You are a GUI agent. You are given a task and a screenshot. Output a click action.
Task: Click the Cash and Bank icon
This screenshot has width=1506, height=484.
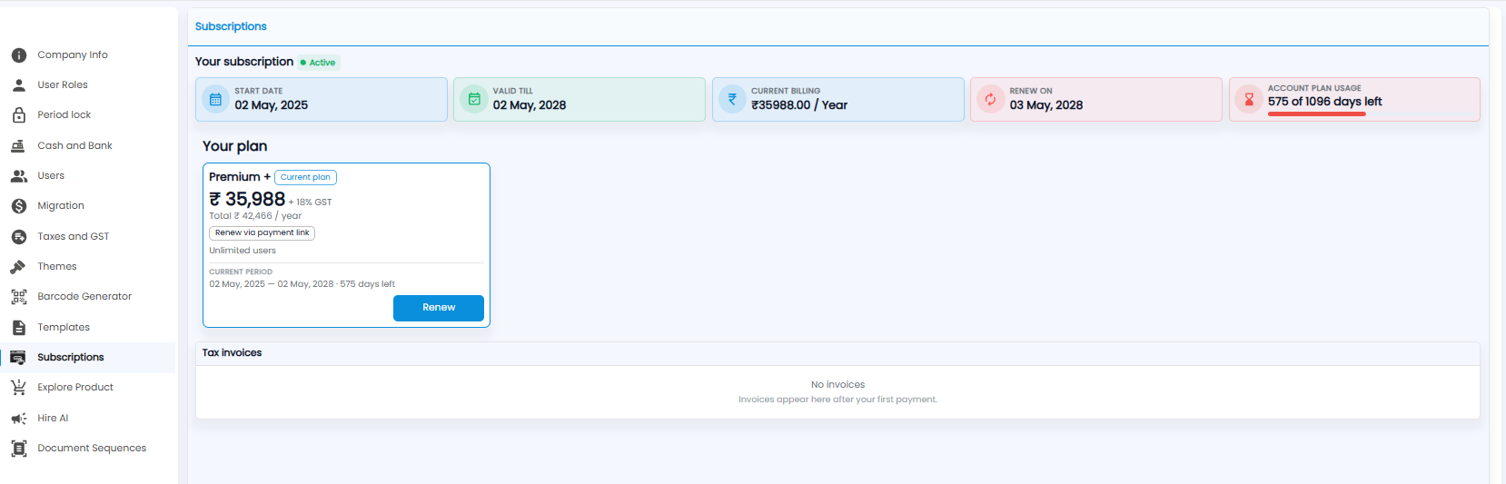[18, 145]
